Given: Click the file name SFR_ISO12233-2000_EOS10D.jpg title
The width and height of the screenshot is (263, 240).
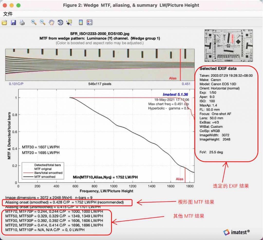Looking at the screenshot, I should coord(100,34).
